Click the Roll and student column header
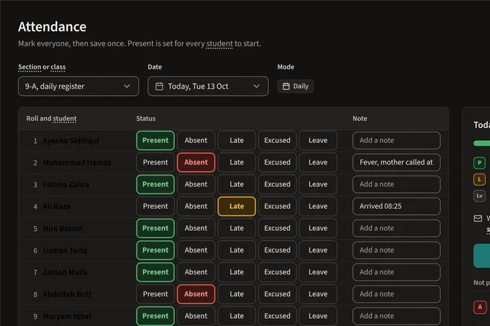The height and width of the screenshot is (326, 490). pyautogui.click(x=51, y=119)
